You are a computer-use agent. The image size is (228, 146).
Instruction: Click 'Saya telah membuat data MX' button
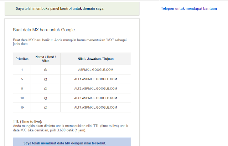pos(72,142)
